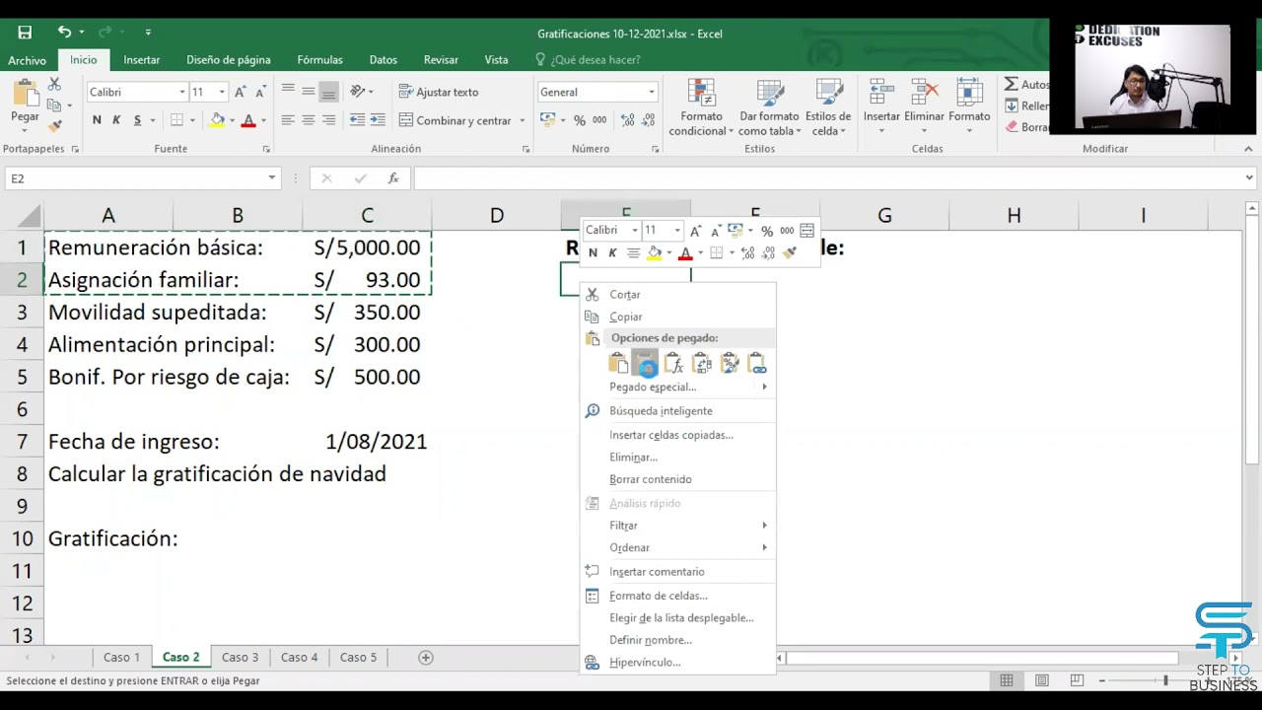Open the Fórmulas ribbon tab

coord(319,59)
